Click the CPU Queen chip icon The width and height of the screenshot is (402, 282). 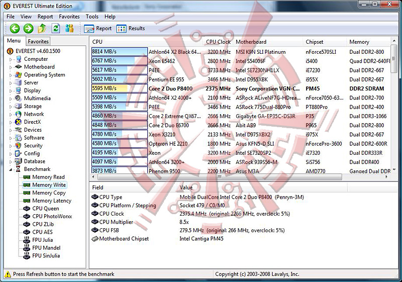tap(27, 209)
